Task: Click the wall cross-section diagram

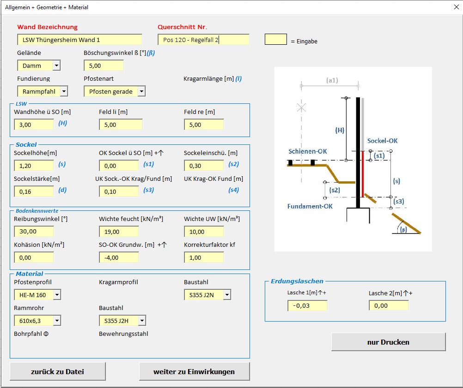Action: point(353,159)
